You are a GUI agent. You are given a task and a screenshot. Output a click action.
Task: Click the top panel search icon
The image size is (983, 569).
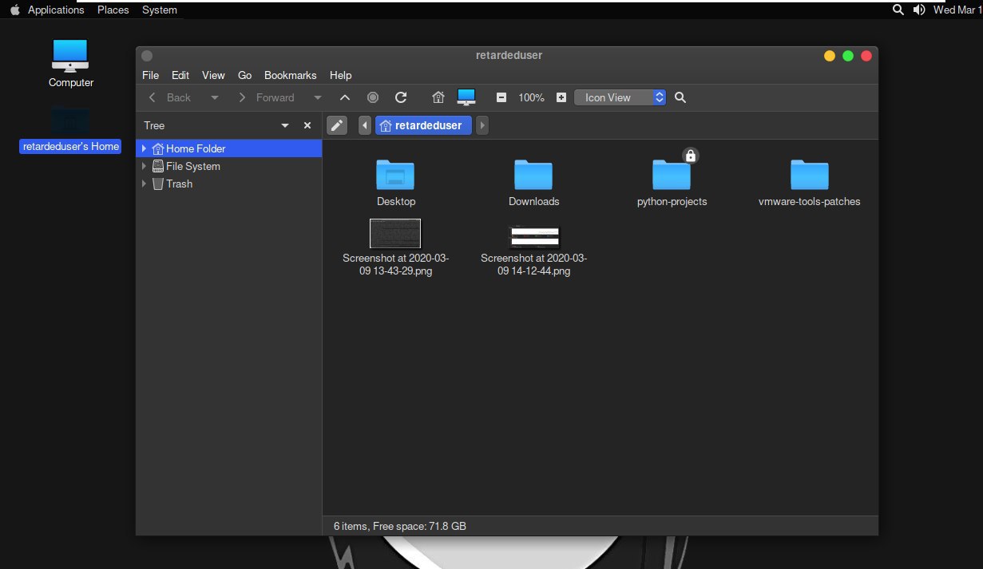tap(898, 10)
